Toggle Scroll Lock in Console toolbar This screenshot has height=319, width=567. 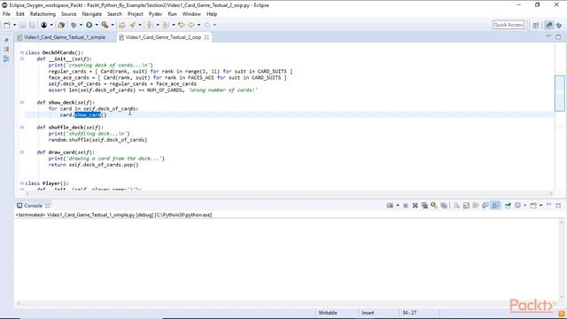tap(466, 206)
